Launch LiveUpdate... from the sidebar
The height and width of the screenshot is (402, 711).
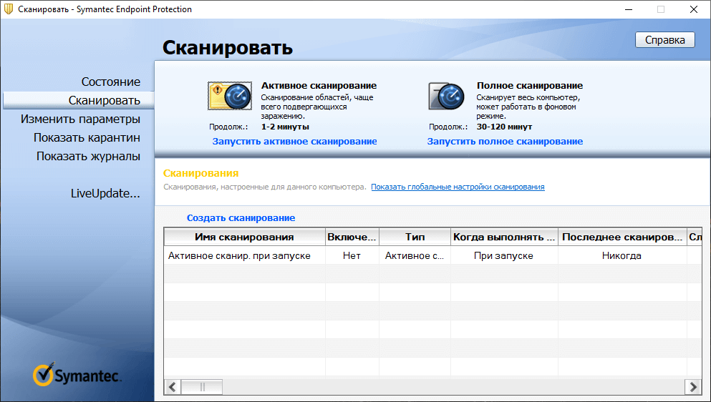pos(105,194)
